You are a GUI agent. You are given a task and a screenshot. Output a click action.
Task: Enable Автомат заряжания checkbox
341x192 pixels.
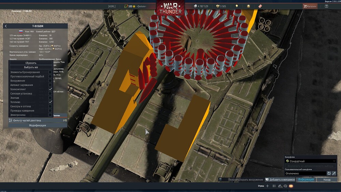pos(50,85)
